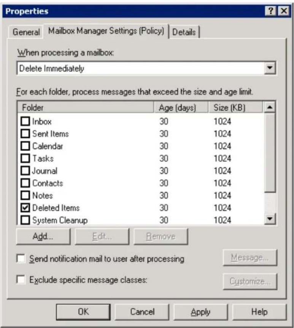Click the folder list scroll up arrow
The height and width of the screenshot is (328, 294).
pyautogui.click(x=270, y=107)
